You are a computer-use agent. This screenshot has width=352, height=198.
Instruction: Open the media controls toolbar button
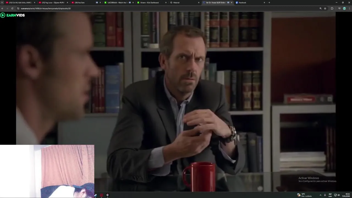point(339,9)
